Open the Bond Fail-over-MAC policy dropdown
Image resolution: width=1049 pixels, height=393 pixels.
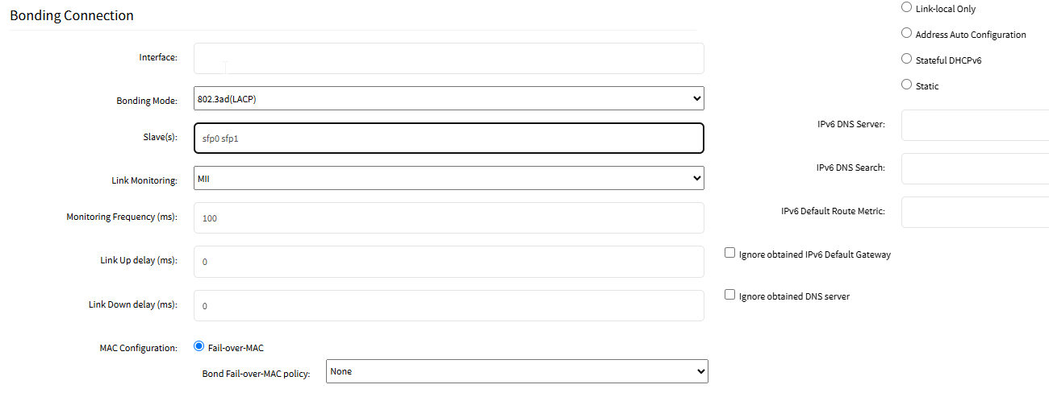516,371
